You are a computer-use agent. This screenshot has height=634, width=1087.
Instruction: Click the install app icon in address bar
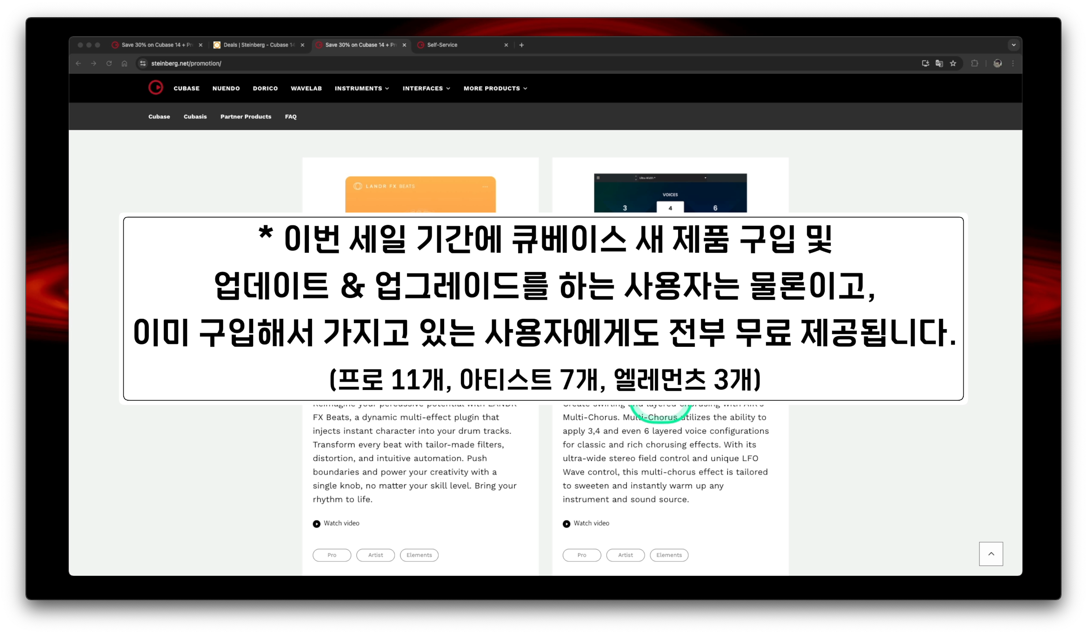point(925,63)
